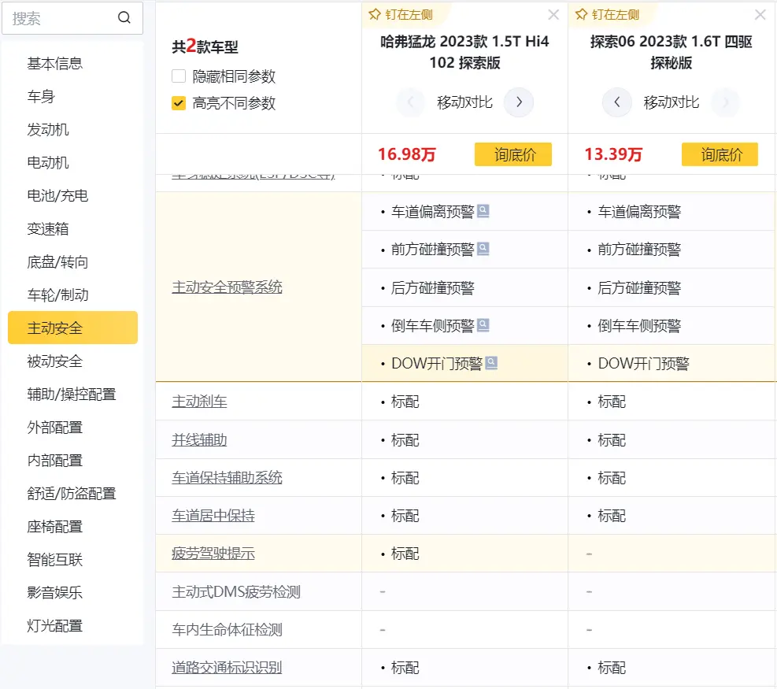The width and height of the screenshot is (777, 689).
Task: Click 车内生命体征检测 row label
Action: pos(227,629)
